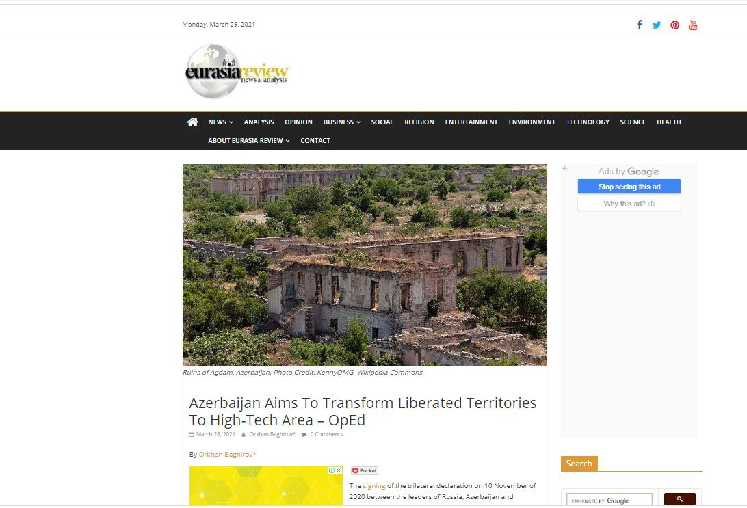Click the Why this ad? button
The height and width of the screenshot is (508, 747).
(629, 204)
